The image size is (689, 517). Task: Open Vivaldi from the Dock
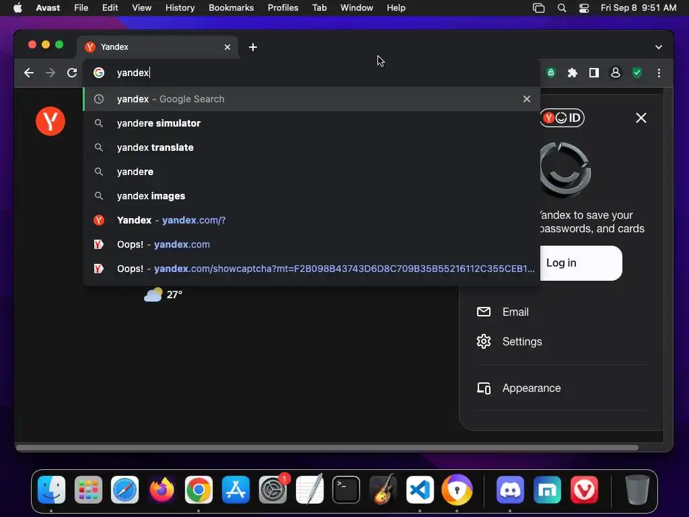(584, 490)
